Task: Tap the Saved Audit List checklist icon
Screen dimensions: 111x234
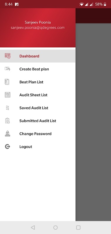Action: [8, 108]
